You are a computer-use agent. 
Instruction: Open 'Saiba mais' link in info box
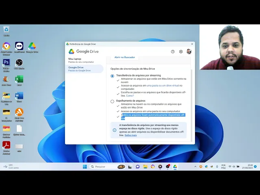130,135
